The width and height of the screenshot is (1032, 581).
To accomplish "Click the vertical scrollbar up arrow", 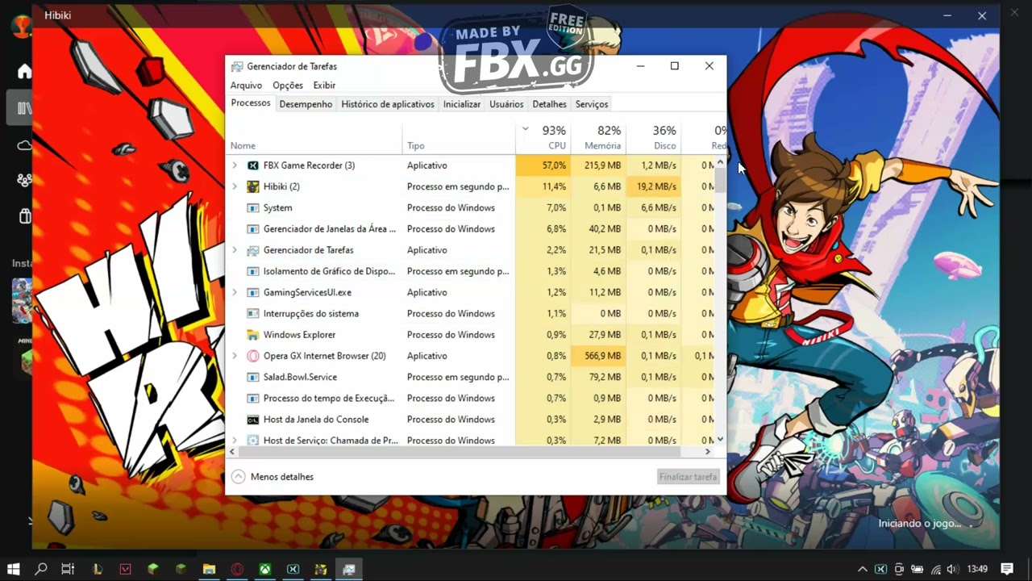I will [720, 162].
